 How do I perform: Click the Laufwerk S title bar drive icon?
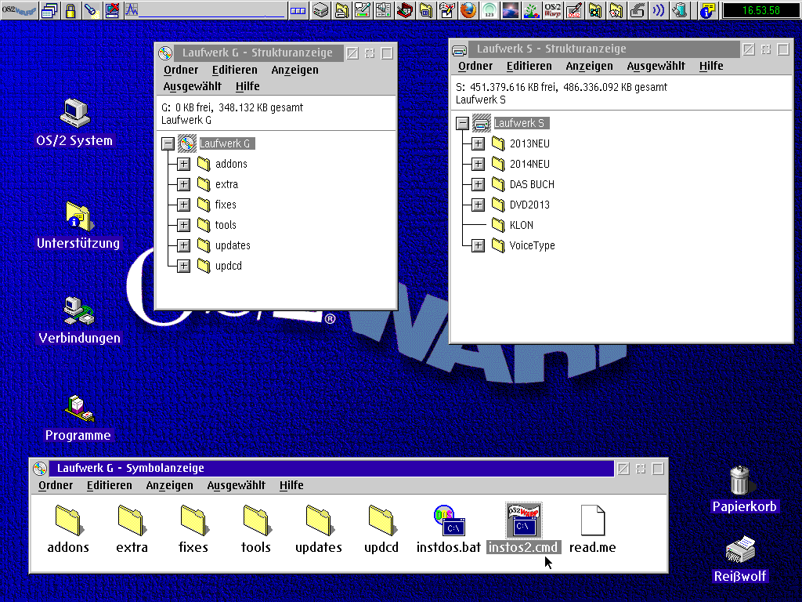click(460, 49)
